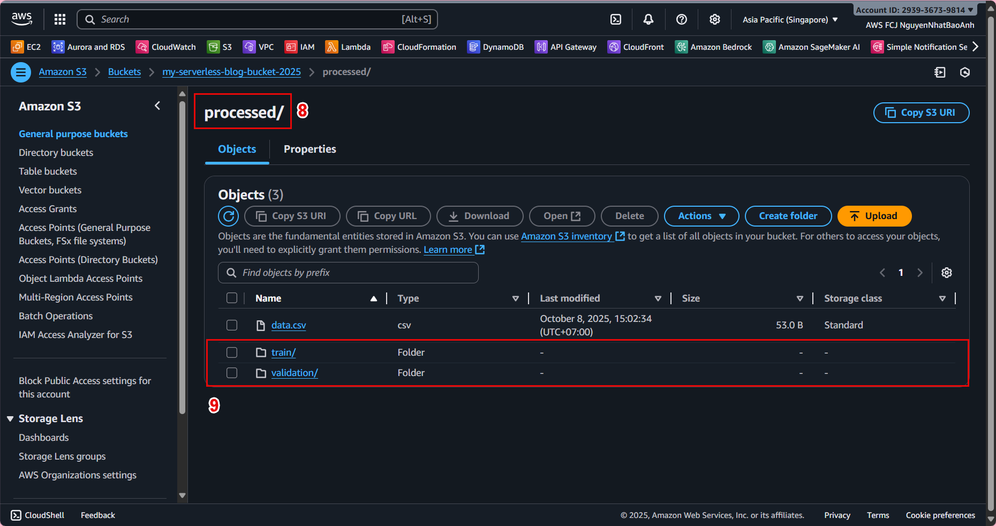
Task: Open the panel icon beside breadcrumb
Action: pyautogui.click(x=940, y=72)
